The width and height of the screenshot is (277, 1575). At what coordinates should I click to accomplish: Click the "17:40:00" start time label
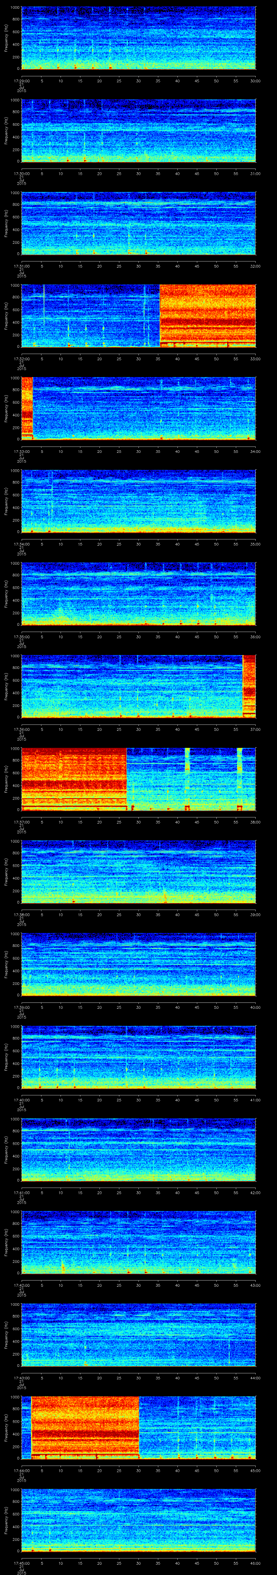pos(21,1100)
